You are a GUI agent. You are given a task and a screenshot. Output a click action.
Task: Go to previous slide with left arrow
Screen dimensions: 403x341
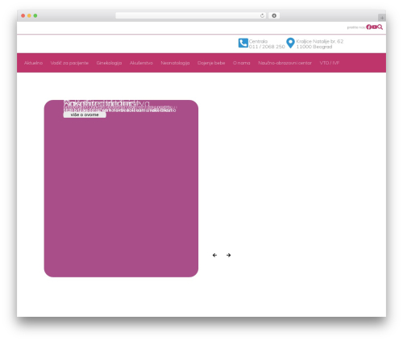[x=214, y=255]
